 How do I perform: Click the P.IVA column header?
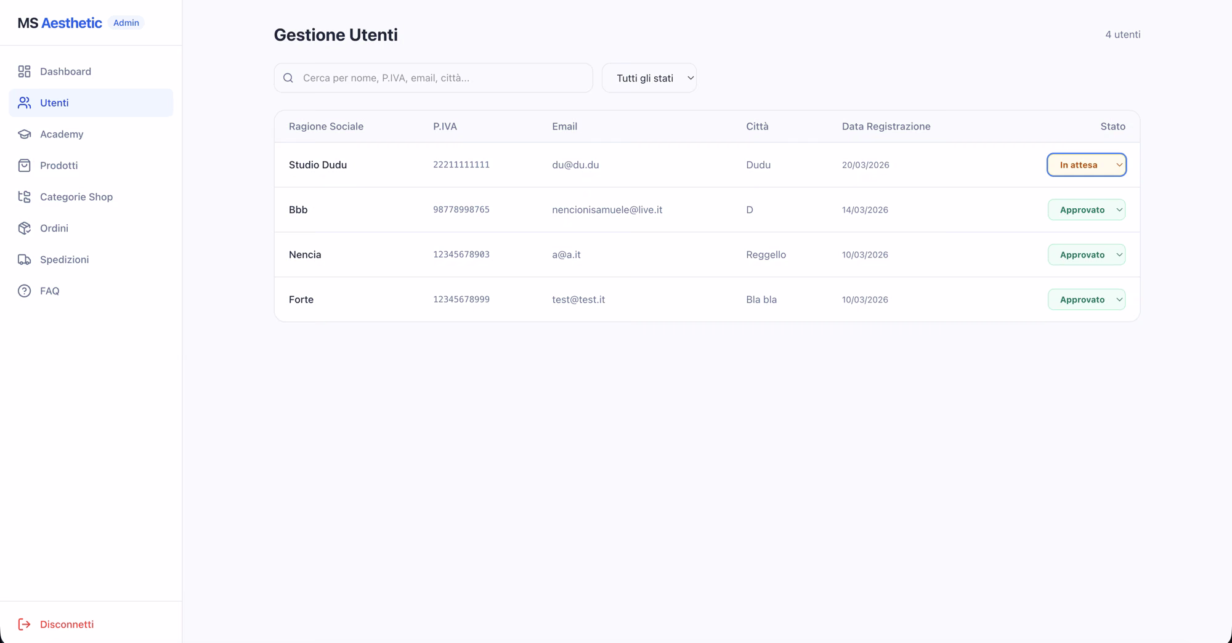(x=445, y=126)
